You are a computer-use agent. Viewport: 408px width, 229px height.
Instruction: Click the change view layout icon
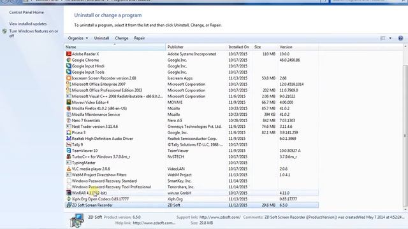(382, 38)
